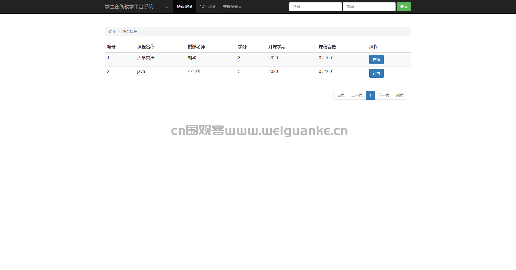Screen dimensions: 516x270
Task: Go to 下一页 in pagination
Action: [384, 95]
